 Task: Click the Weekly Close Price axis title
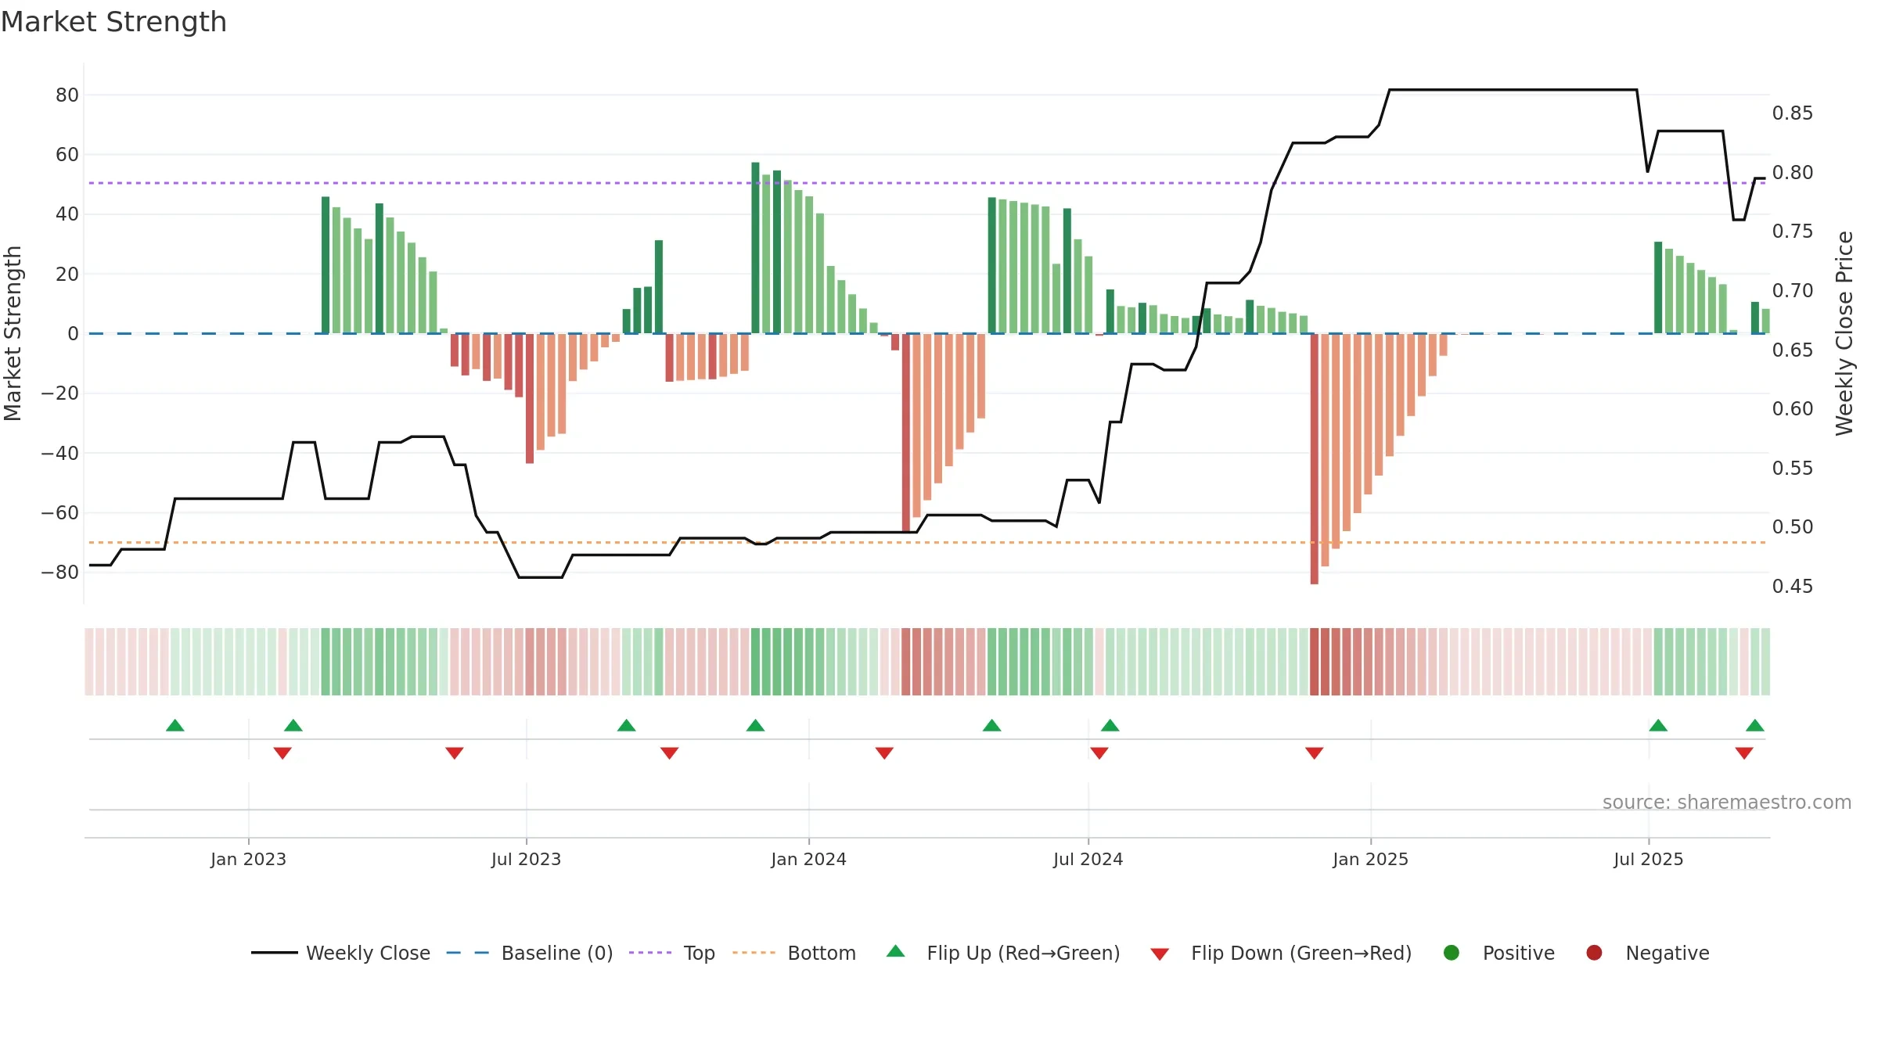click(1844, 333)
